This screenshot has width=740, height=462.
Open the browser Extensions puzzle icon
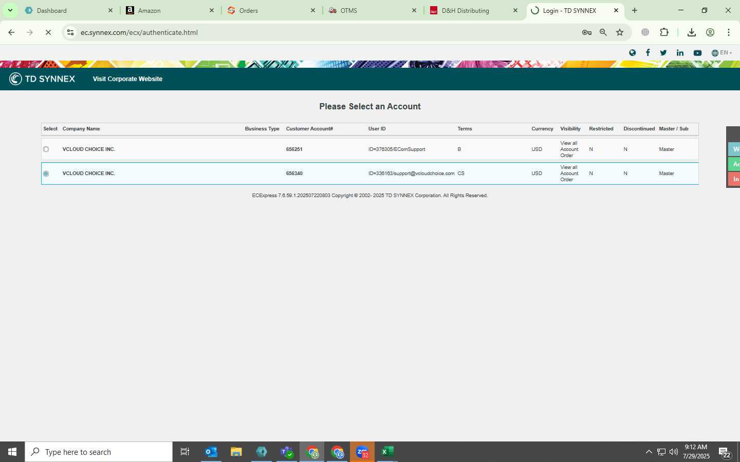664,32
